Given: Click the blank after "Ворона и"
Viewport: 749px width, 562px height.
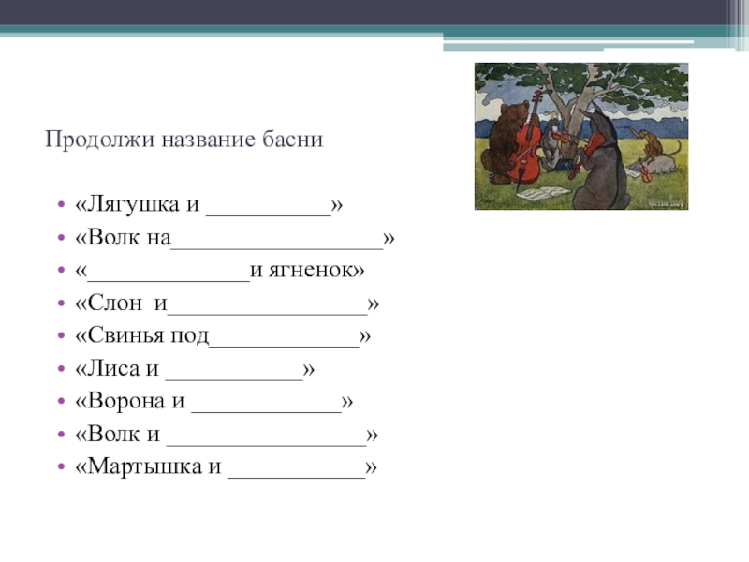Looking at the screenshot, I should pyautogui.click(x=265, y=403).
